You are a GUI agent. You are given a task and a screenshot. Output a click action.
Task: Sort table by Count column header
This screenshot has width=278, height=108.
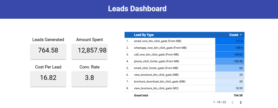pyautogui.click(x=233, y=35)
